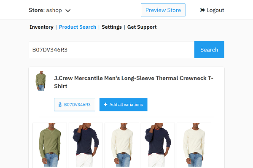
Task: Click the Add all variations button
Action: tap(124, 105)
